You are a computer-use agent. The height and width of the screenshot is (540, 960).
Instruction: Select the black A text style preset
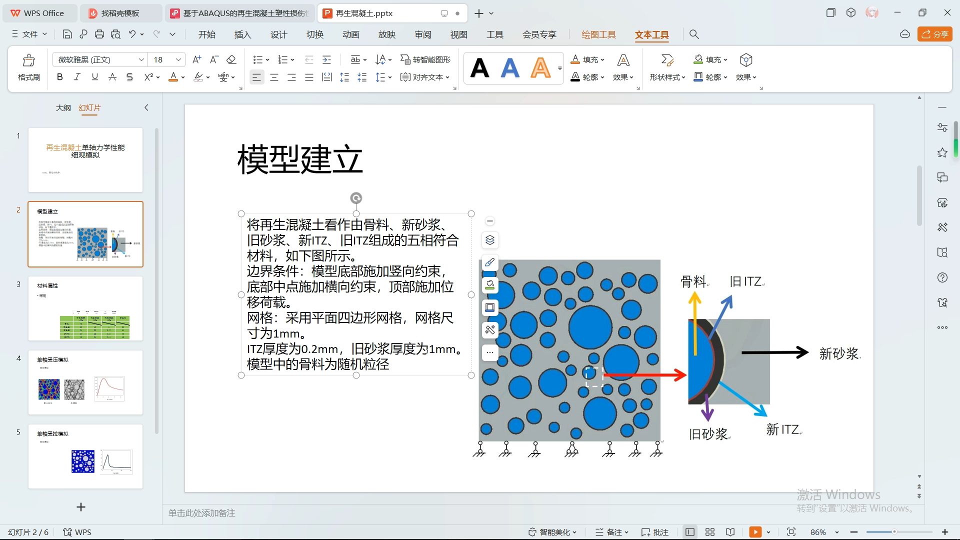pyautogui.click(x=479, y=68)
